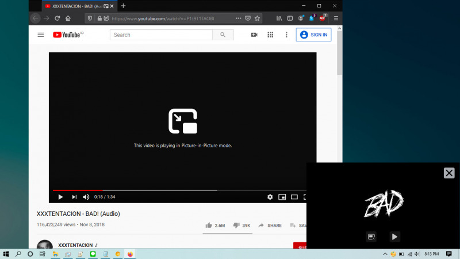This screenshot has height=259, width=460.
Task: Open the YouTube settings three-dot menu
Action: click(x=286, y=35)
